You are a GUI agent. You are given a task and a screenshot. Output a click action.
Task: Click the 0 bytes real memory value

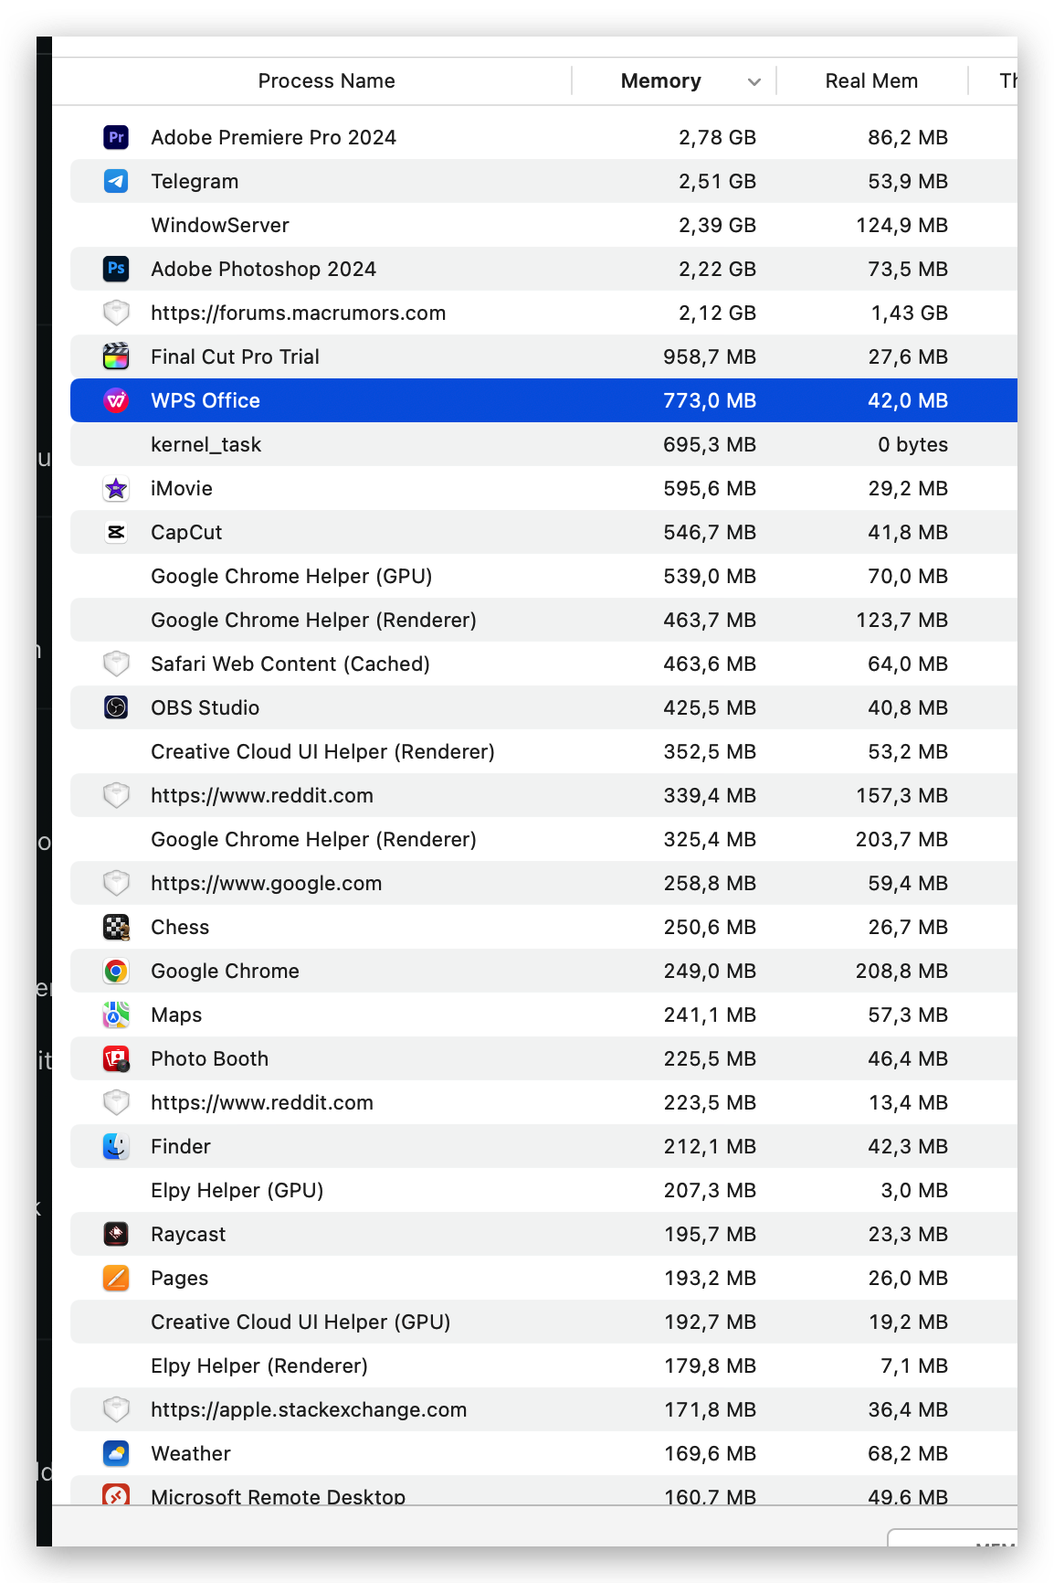point(912,444)
